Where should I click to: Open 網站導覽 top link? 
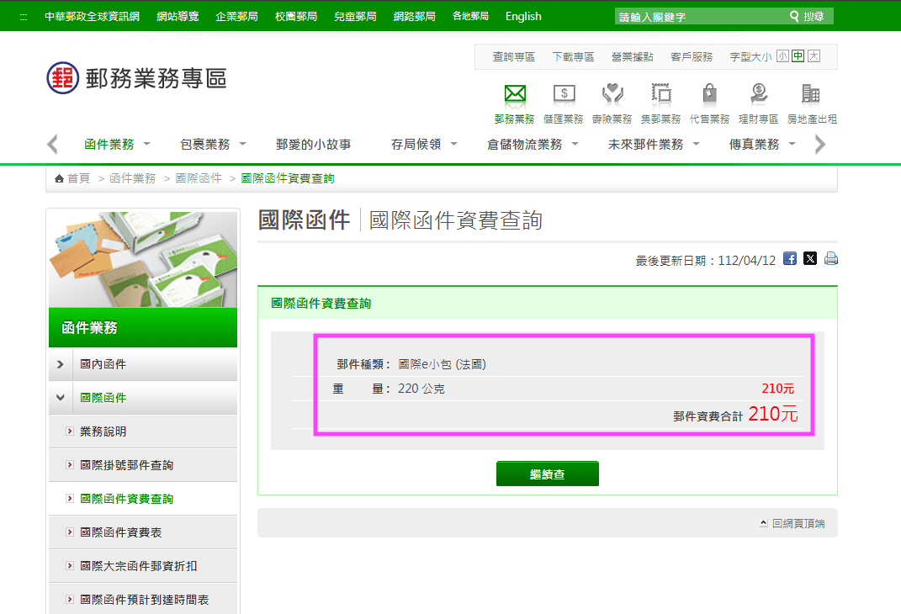coord(178,17)
